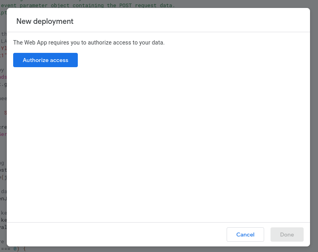
Task: Select the 'New deployment' dialog title
Action: pyautogui.click(x=45, y=21)
